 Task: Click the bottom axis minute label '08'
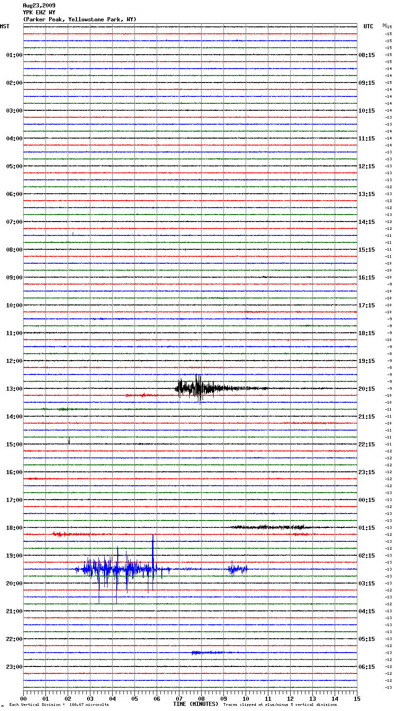pyautogui.click(x=201, y=698)
